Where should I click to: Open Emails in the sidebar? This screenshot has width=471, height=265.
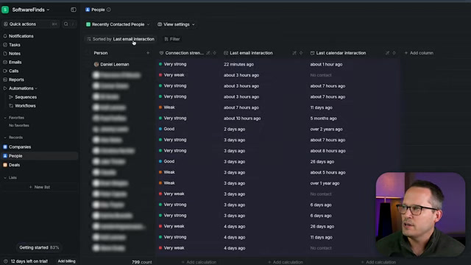15,62
